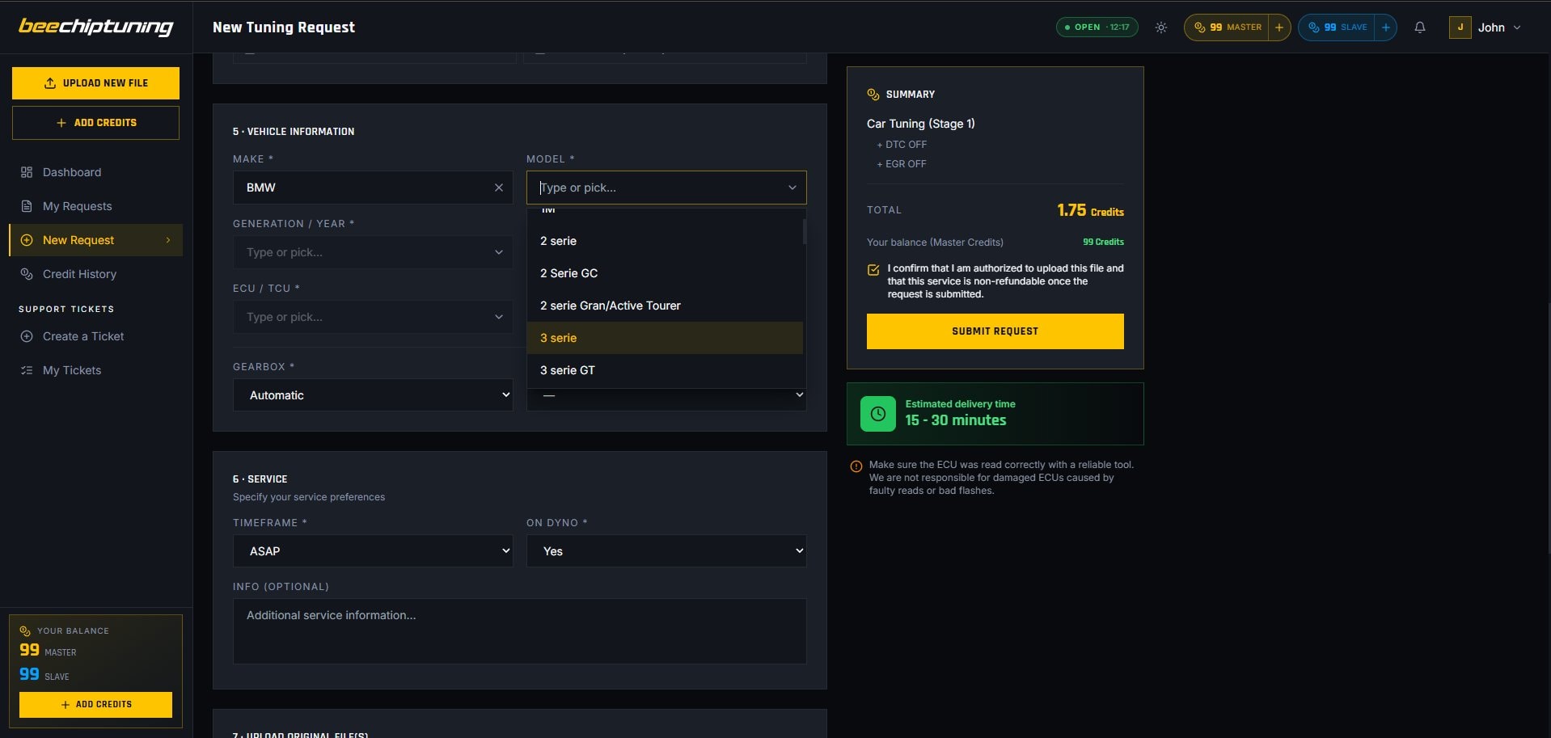Click the 99 Master coins icon
This screenshot has height=738, width=1551.
tap(1200, 27)
